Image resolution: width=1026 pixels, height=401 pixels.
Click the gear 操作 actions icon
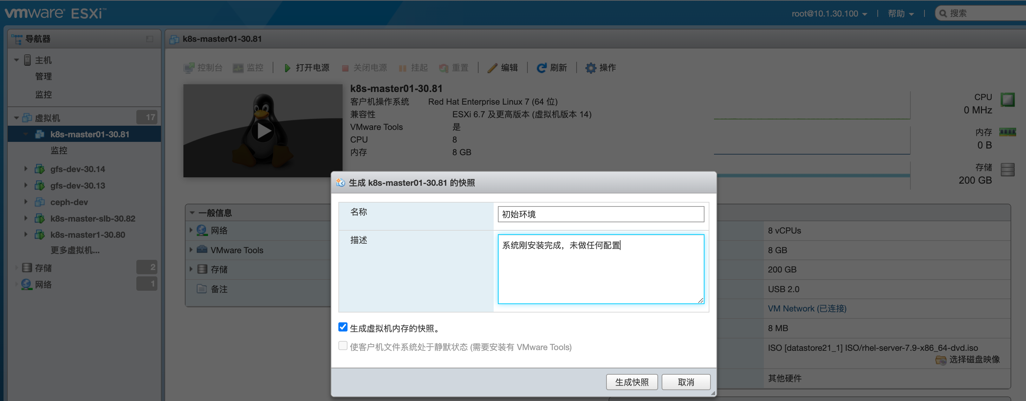(591, 68)
